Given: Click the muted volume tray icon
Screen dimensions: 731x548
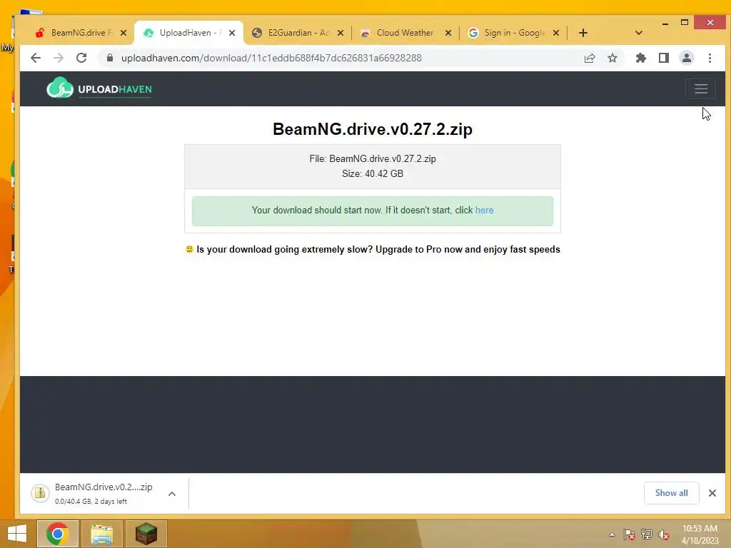Looking at the screenshot, I should pyautogui.click(x=664, y=534).
